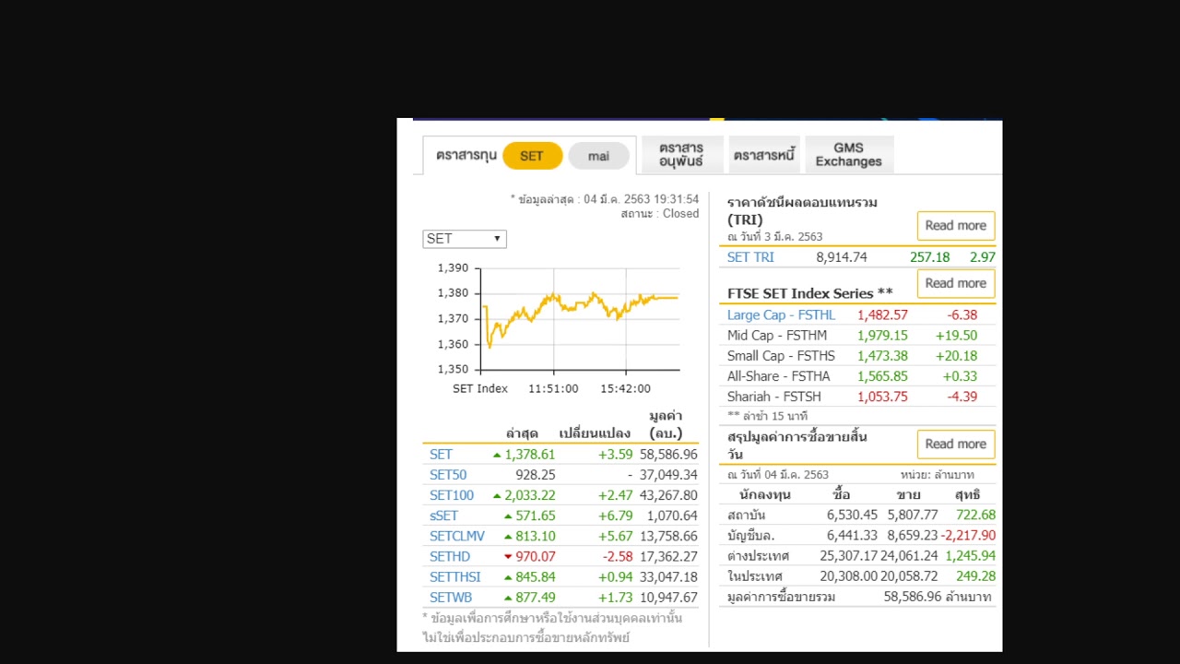
Task: Click SET50 last value 928.25
Action: pyautogui.click(x=536, y=475)
